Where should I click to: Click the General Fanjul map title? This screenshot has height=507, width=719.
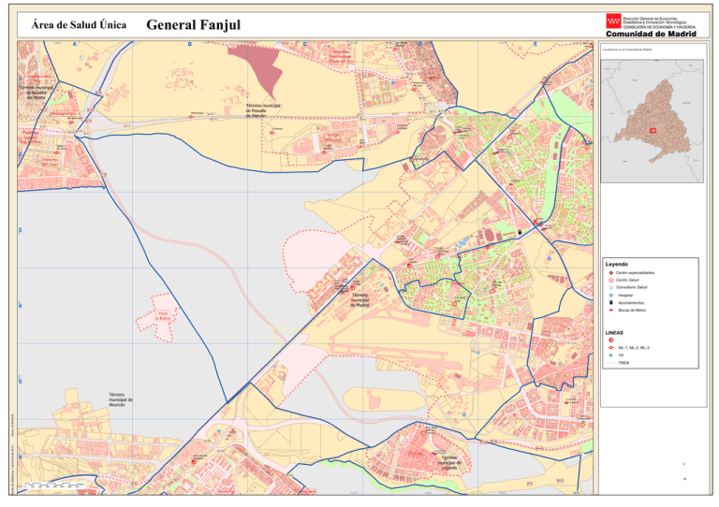193,24
